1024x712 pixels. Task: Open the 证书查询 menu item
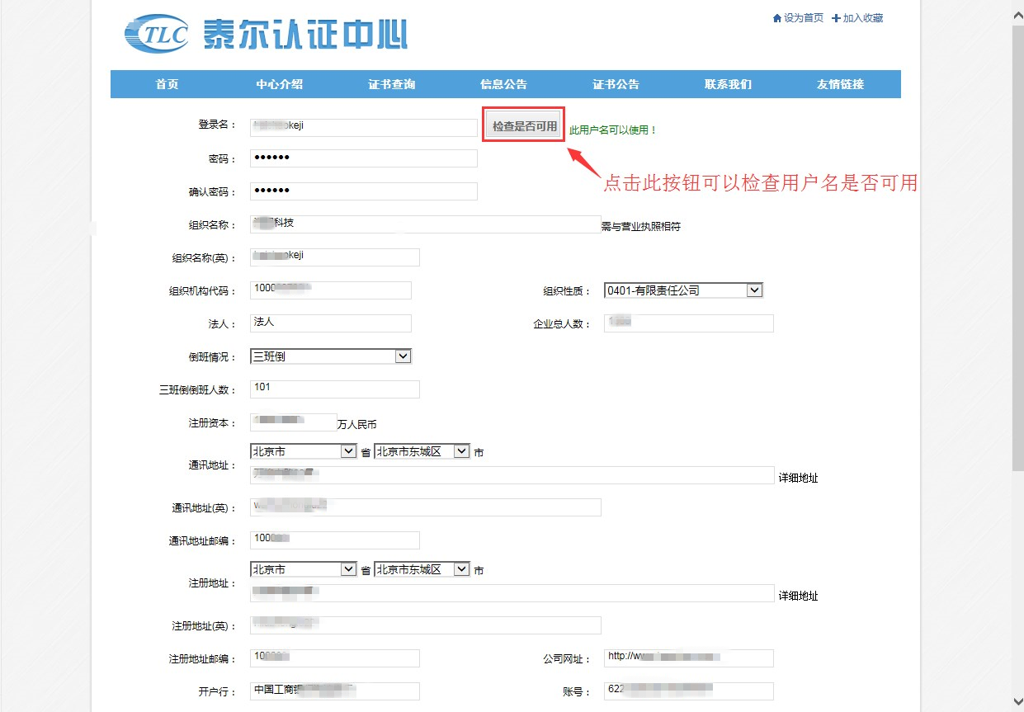(x=391, y=84)
